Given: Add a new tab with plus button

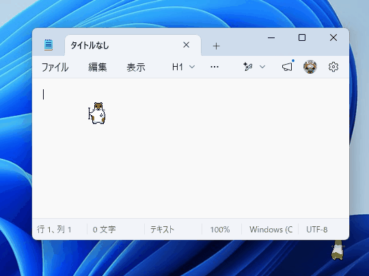Looking at the screenshot, I should click(x=216, y=46).
